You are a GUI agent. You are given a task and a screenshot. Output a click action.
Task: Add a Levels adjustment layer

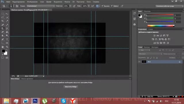(158, 36)
